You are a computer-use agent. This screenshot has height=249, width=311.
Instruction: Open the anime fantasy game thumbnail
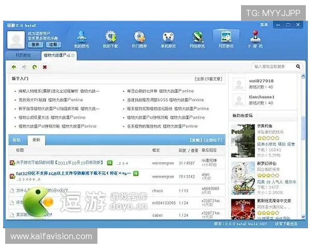point(243,178)
